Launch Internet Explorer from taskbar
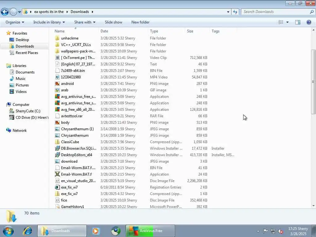The width and height of the screenshot is (316, 237). point(27,231)
